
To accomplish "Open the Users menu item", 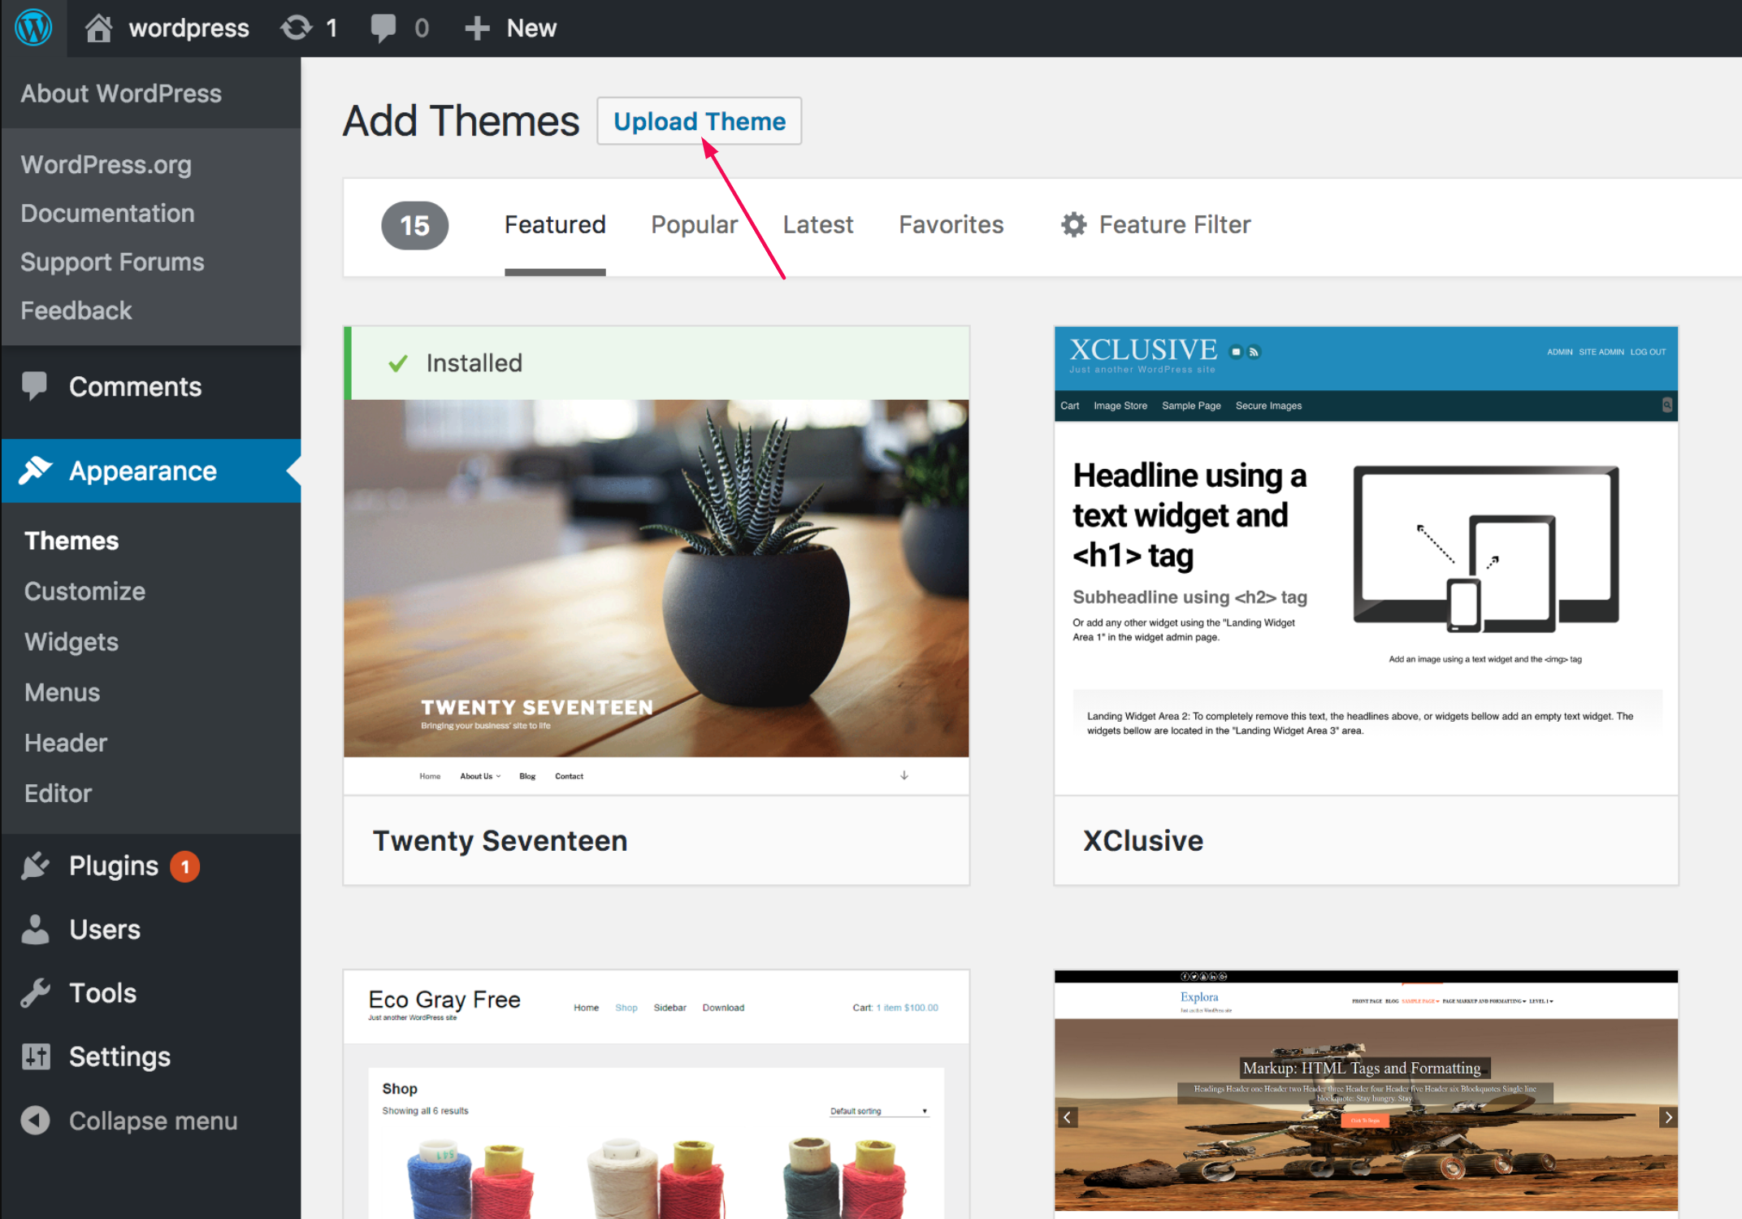I will click(x=151, y=930).
